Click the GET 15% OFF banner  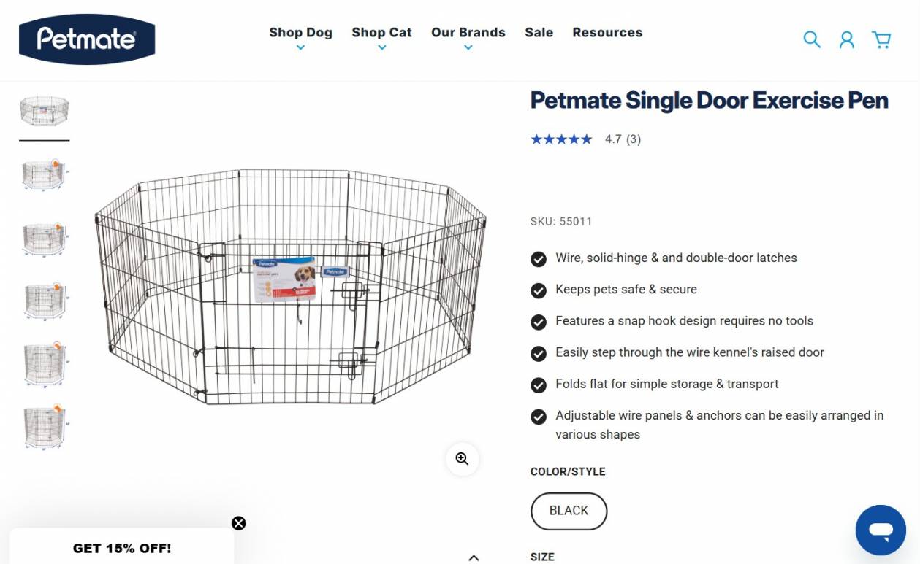point(122,547)
